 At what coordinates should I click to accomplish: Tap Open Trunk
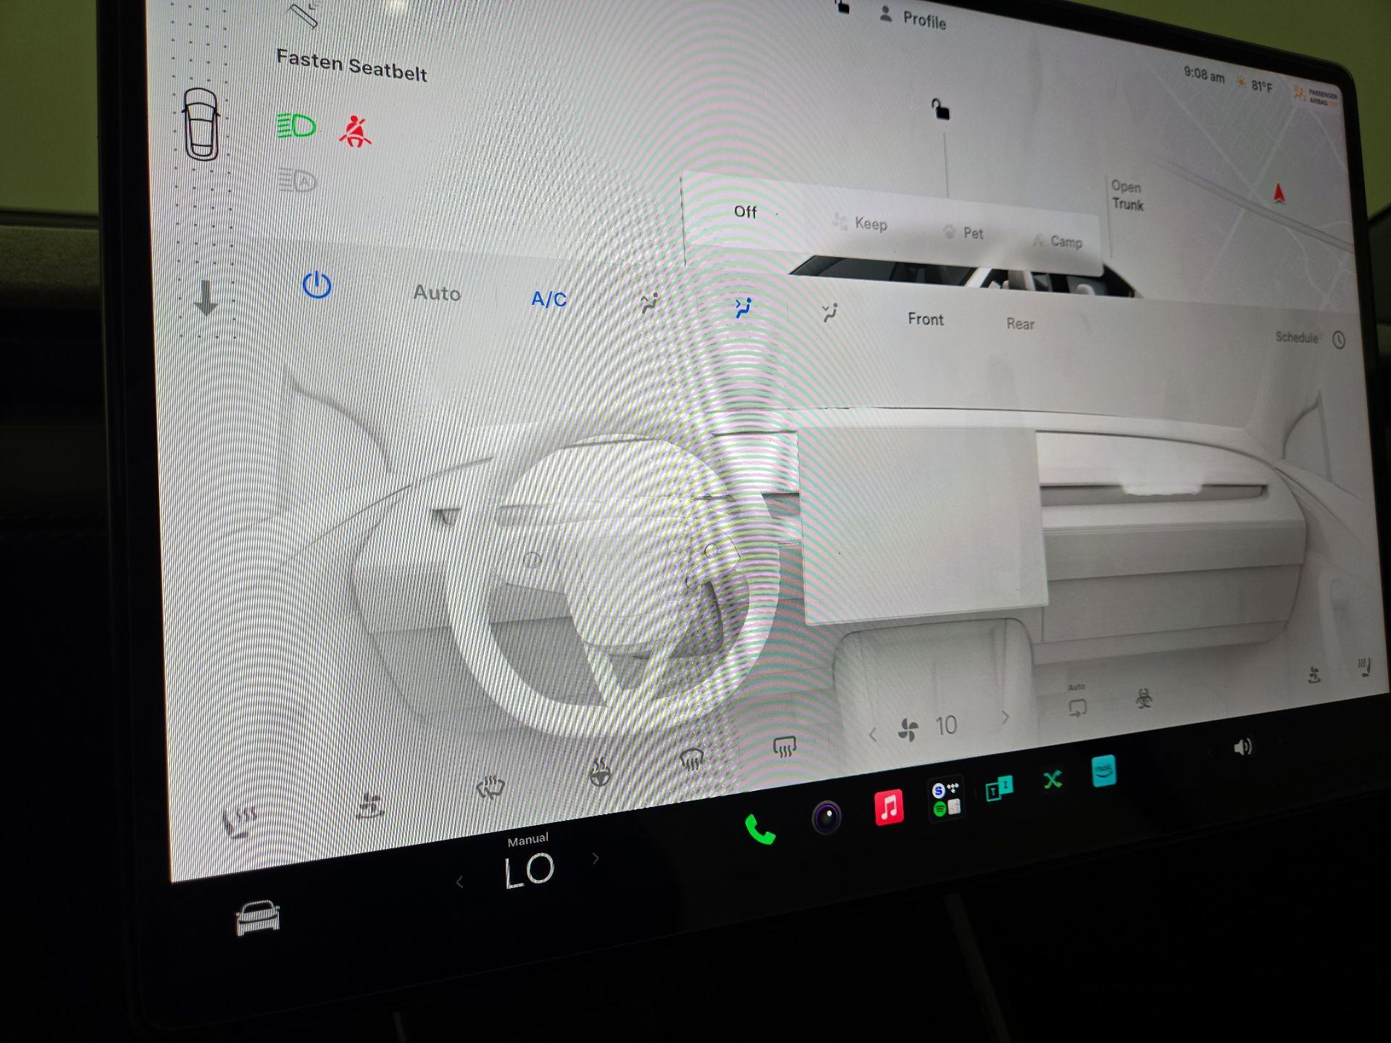[1127, 196]
